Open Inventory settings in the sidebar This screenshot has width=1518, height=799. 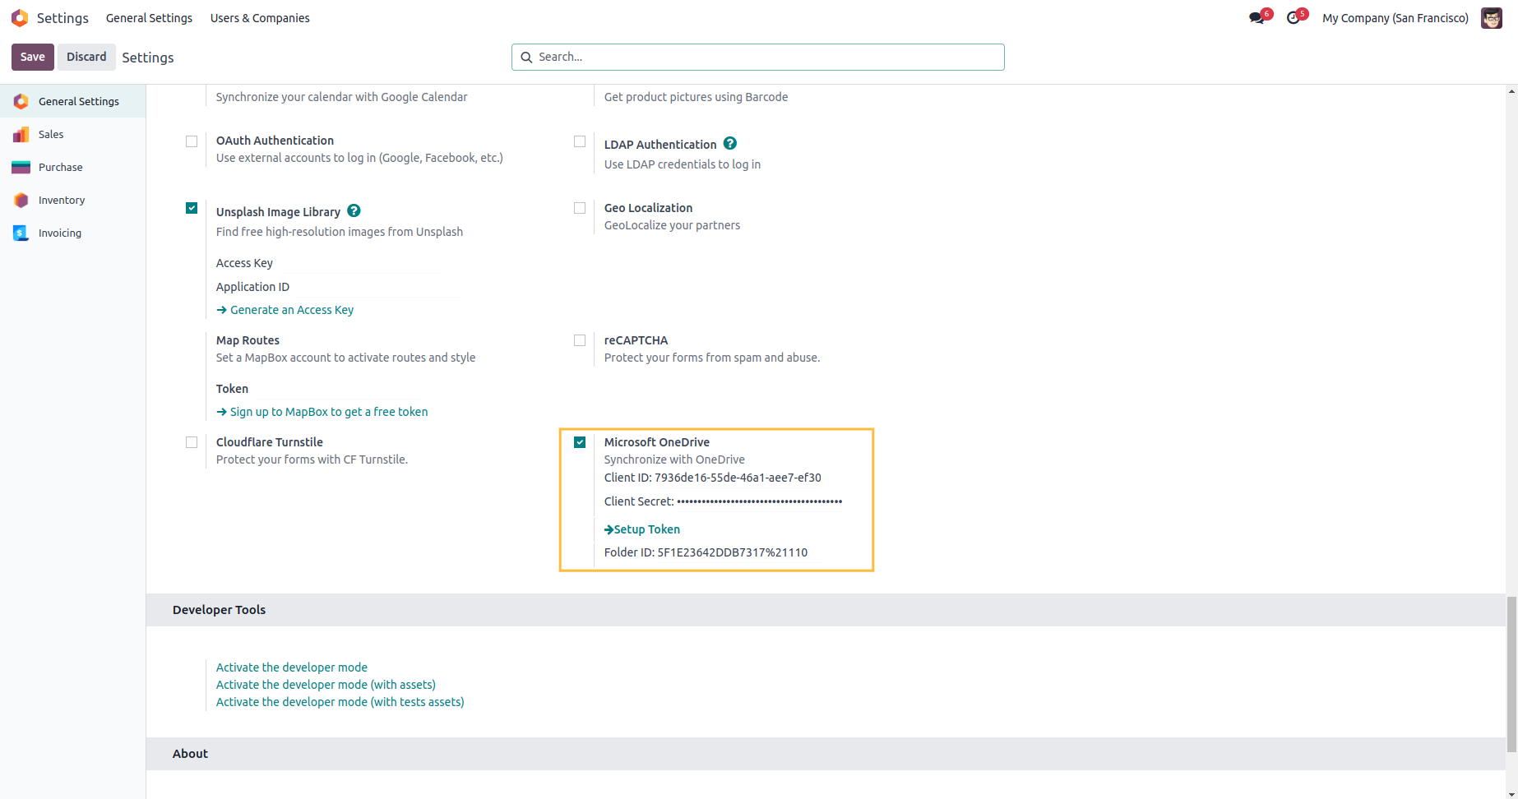point(61,200)
